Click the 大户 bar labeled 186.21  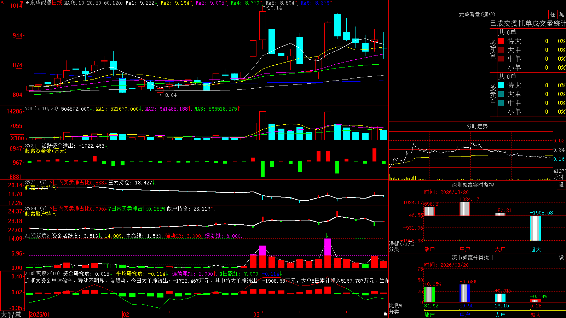coord(500,214)
